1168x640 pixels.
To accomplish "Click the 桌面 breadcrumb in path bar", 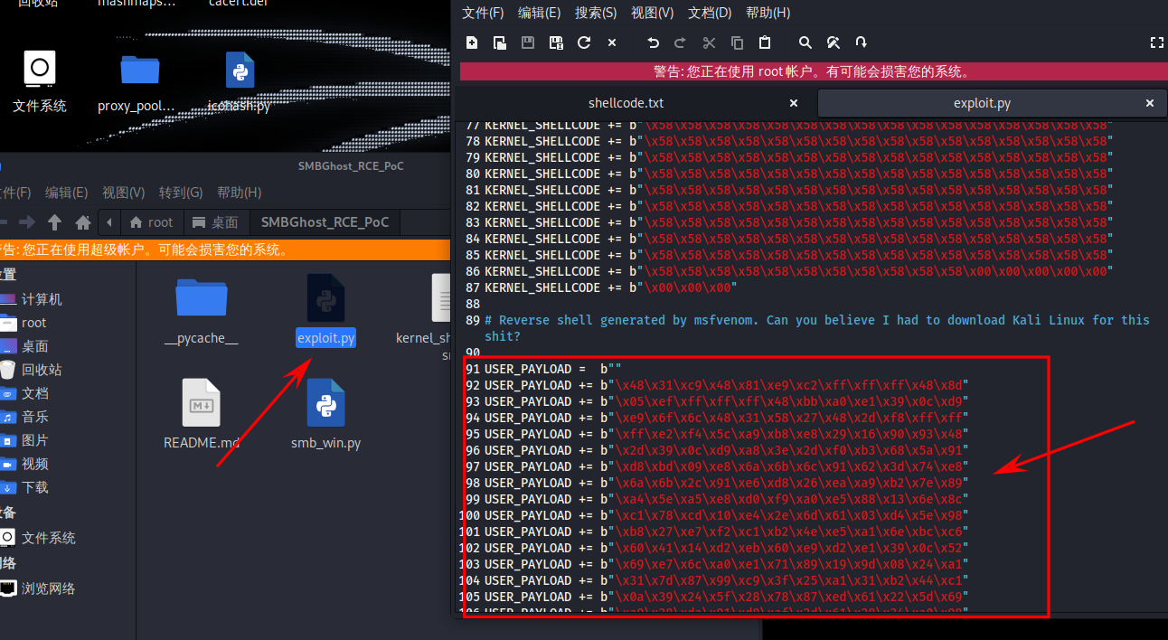I will coord(216,222).
